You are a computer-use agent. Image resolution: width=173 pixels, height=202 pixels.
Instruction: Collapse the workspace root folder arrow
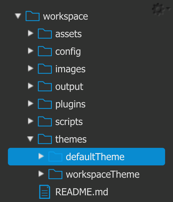tap(18, 16)
